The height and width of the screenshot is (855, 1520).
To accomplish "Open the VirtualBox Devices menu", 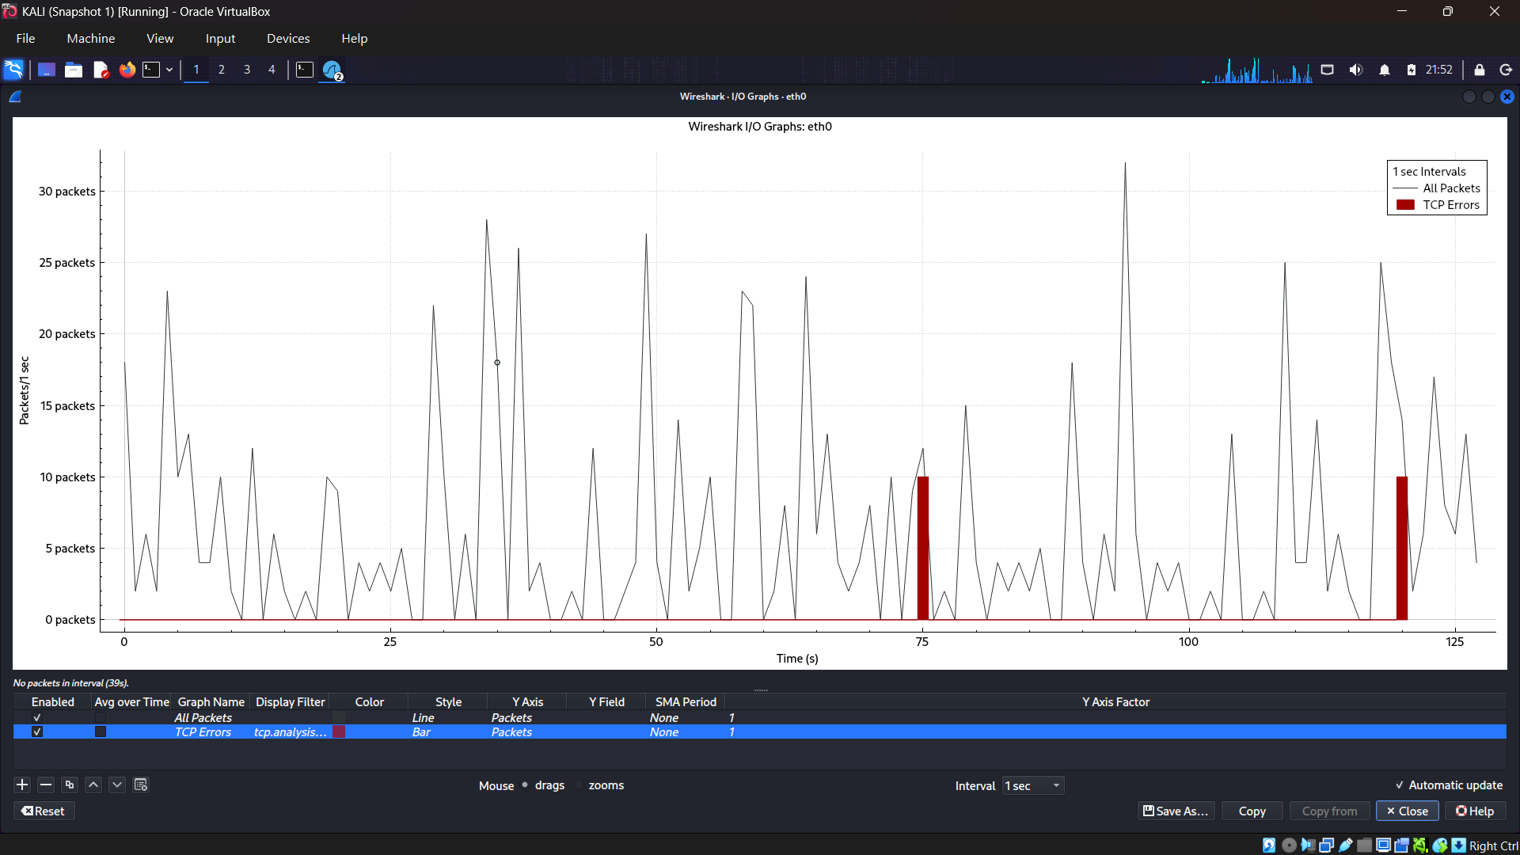I will tap(288, 38).
